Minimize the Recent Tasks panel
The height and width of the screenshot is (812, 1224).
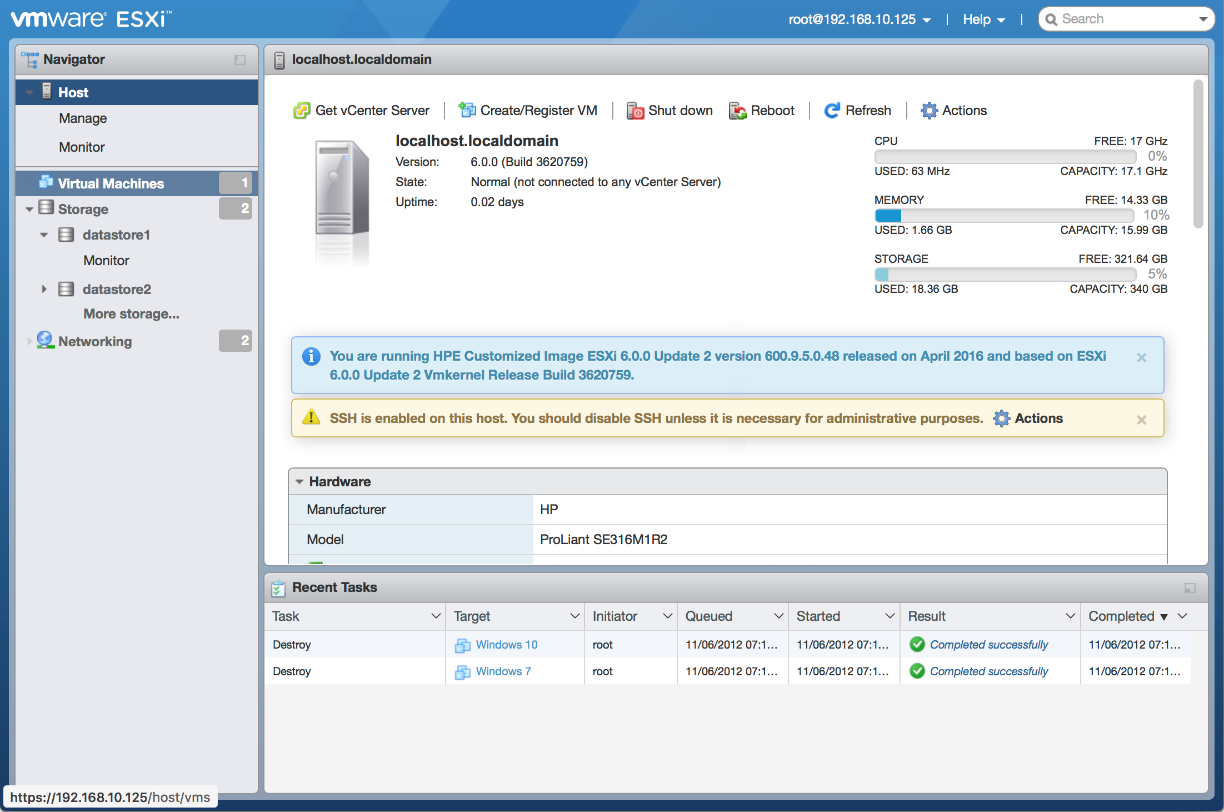(x=1190, y=588)
